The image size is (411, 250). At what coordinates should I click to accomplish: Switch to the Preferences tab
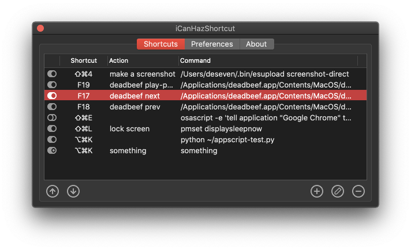tap(212, 44)
